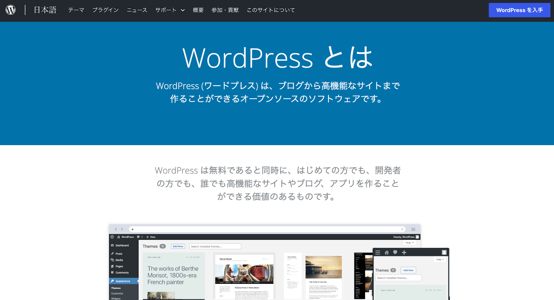Click the reload icon in the mockup address bar
554x300 pixels.
point(402,229)
